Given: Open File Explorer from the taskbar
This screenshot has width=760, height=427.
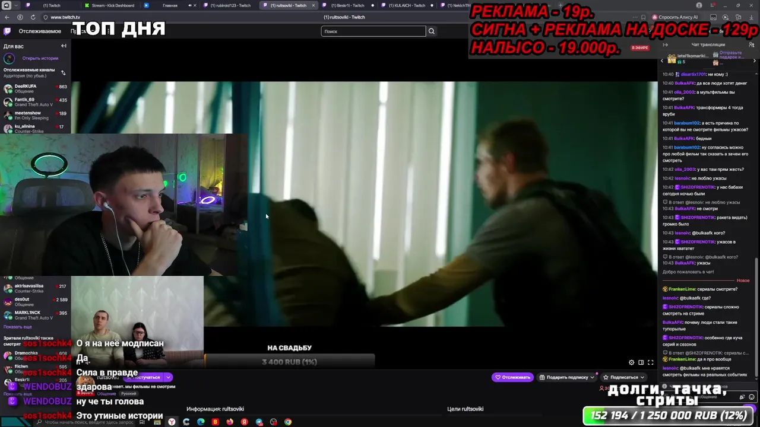Looking at the screenshot, I should [157, 422].
